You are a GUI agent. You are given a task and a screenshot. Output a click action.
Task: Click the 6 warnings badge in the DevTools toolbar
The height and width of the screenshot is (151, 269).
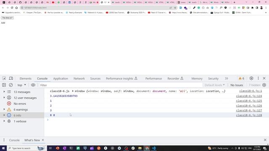click(x=241, y=78)
